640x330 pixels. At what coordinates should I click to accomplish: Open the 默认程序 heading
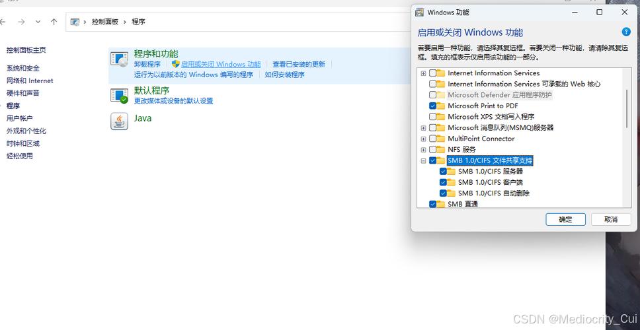pos(151,90)
